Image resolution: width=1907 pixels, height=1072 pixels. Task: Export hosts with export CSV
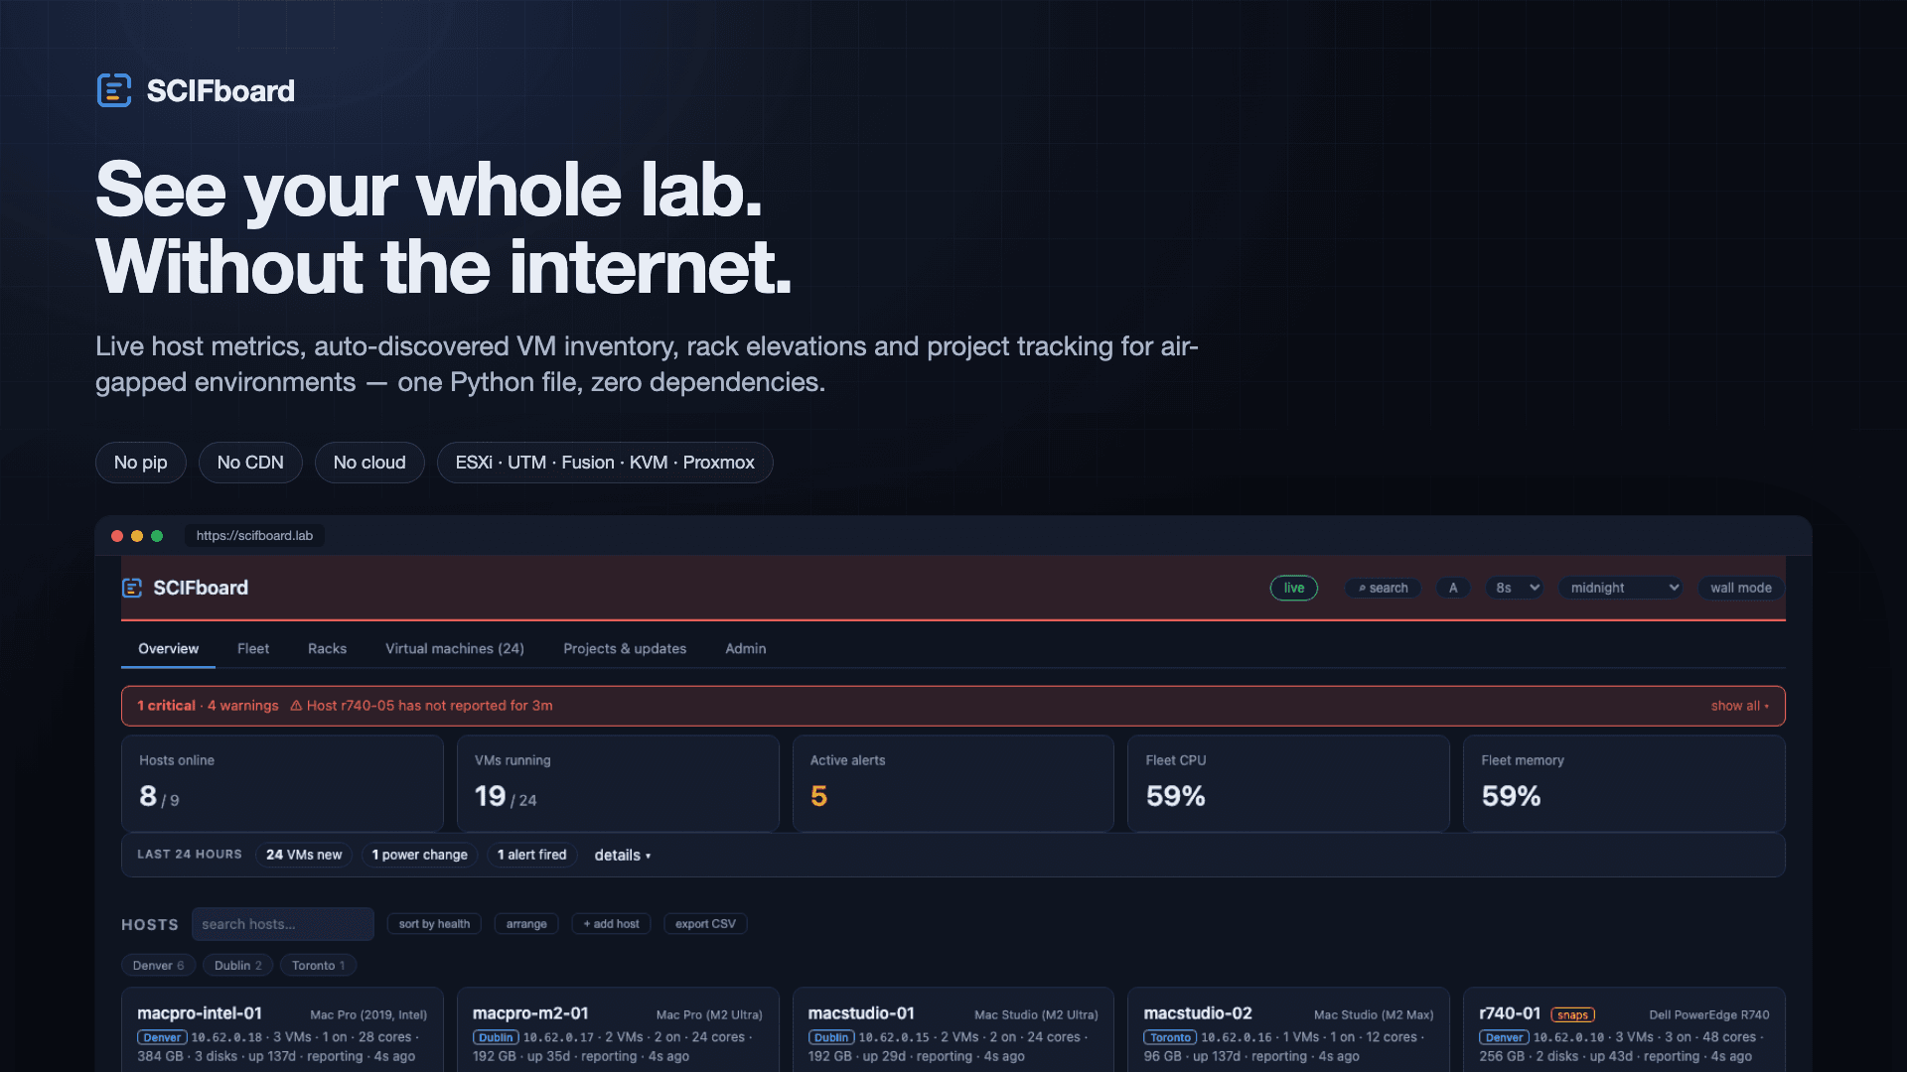(x=705, y=924)
